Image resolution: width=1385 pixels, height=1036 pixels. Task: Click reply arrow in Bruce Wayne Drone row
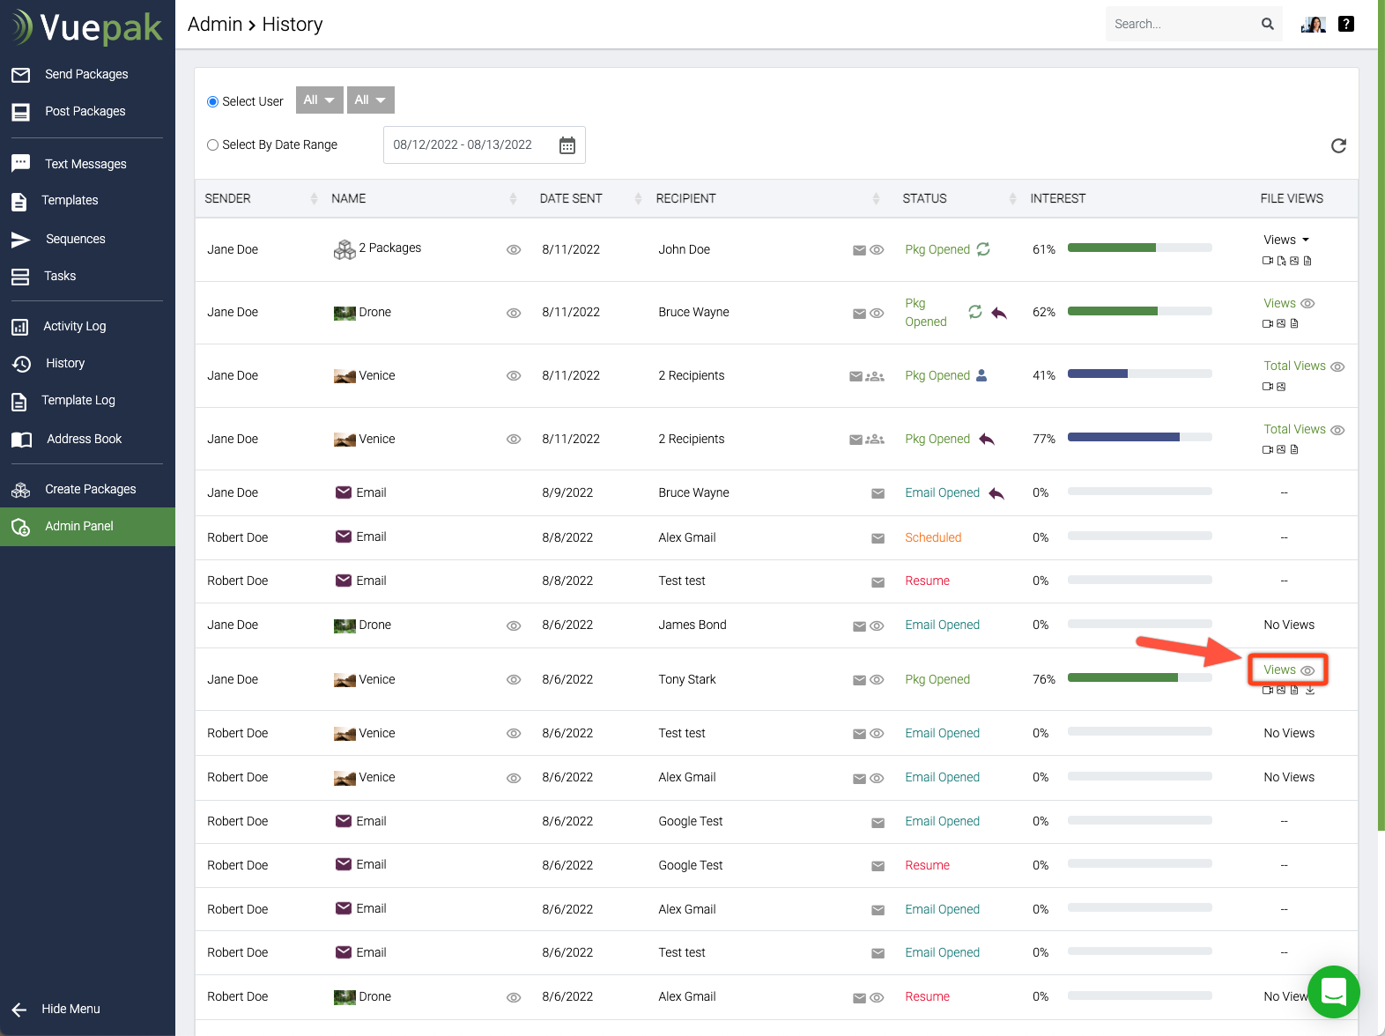click(x=999, y=313)
